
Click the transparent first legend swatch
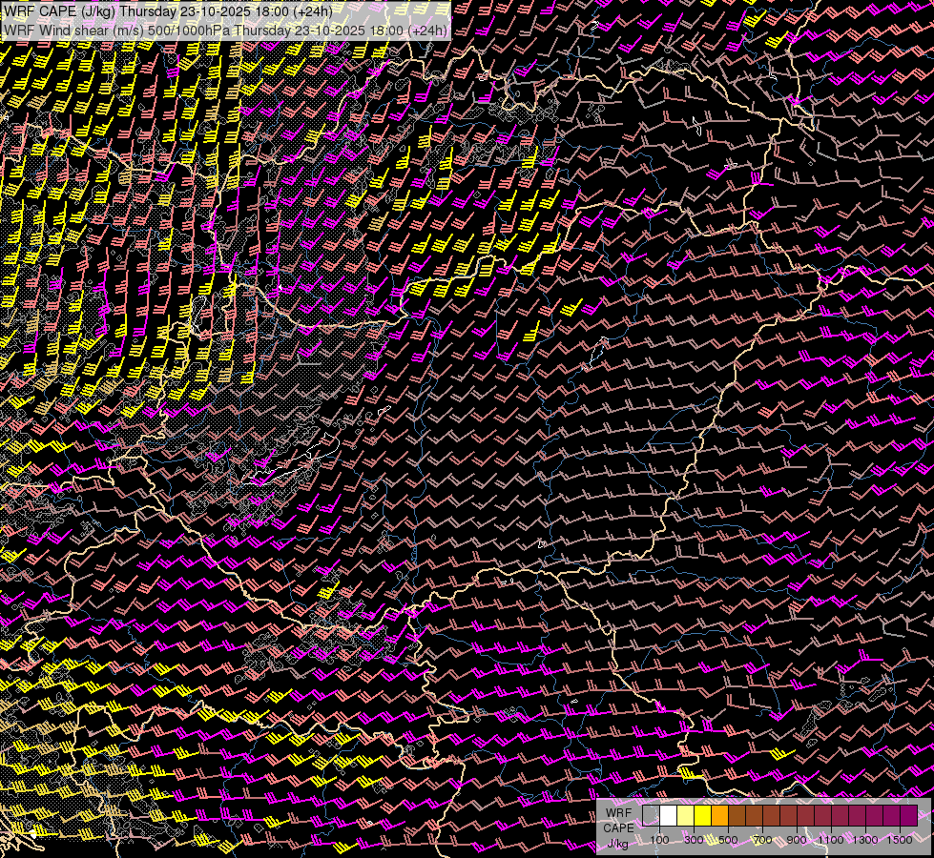pyautogui.click(x=652, y=815)
